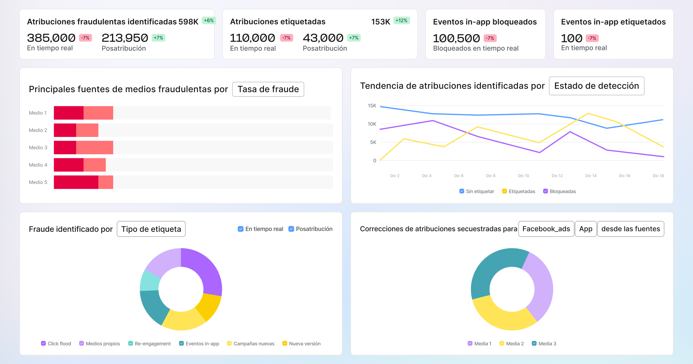Toggle the Media 3 legend checkbox
The height and width of the screenshot is (364, 693).
[x=534, y=343]
